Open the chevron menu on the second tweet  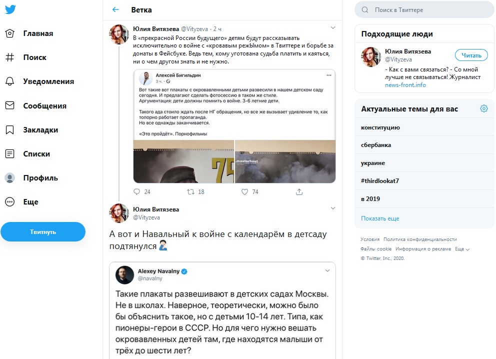click(x=333, y=207)
